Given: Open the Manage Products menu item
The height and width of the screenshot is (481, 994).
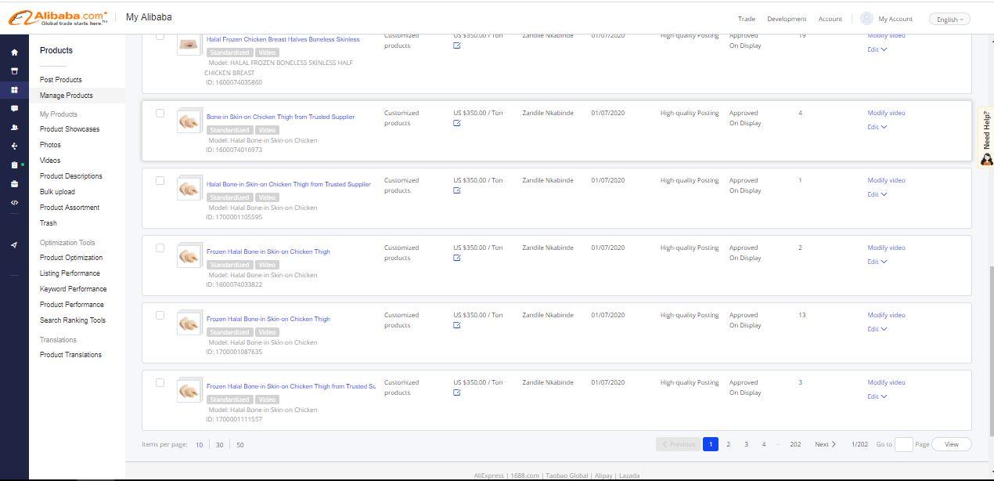Looking at the screenshot, I should pos(67,95).
